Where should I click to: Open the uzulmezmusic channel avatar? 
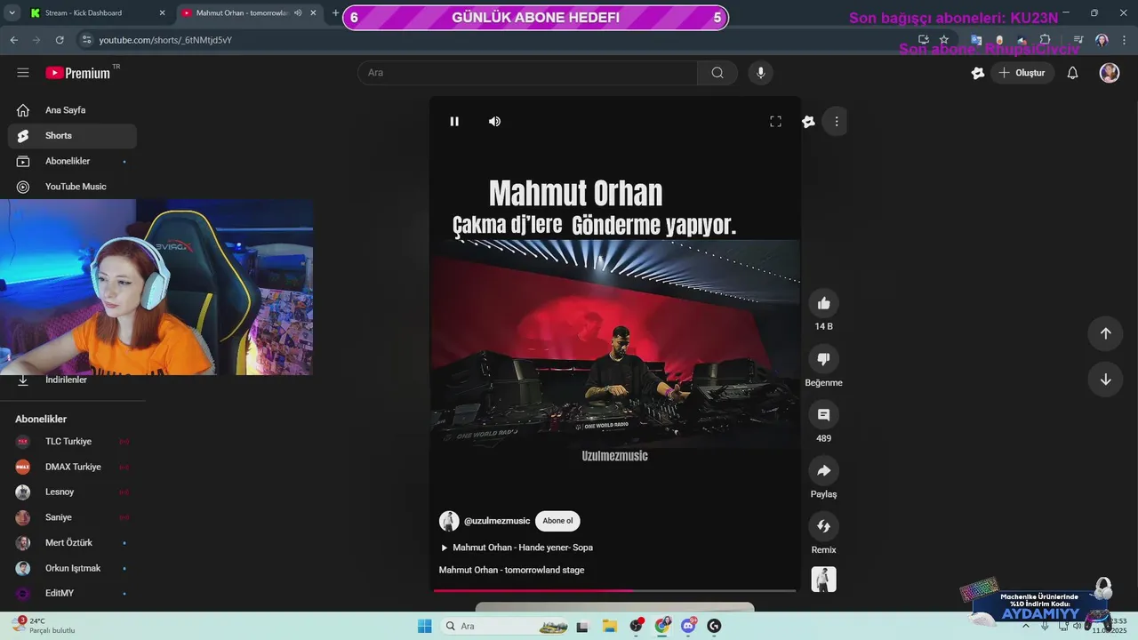tap(449, 521)
